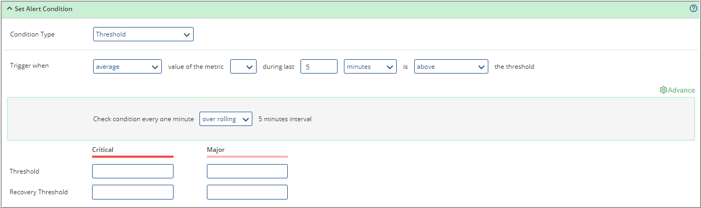Click the Critical Threshold input field

click(133, 171)
